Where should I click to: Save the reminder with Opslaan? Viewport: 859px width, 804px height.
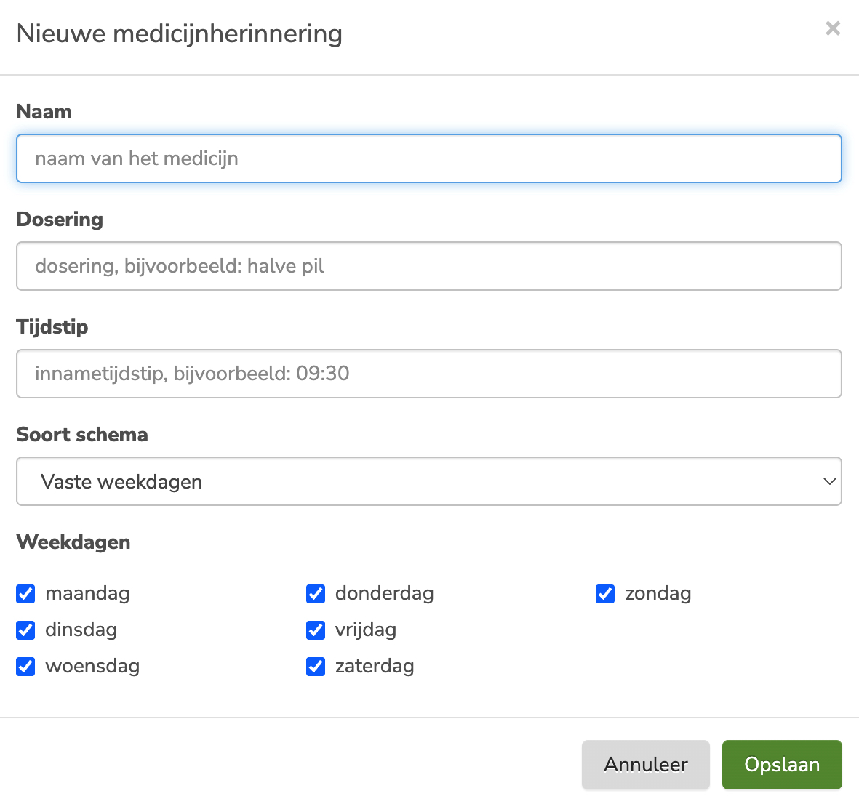coord(781,765)
